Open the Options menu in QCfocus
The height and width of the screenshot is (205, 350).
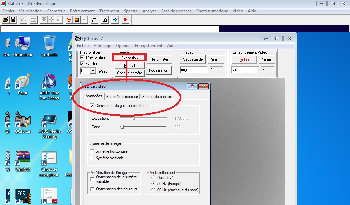pyautogui.click(x=123, y=46)
